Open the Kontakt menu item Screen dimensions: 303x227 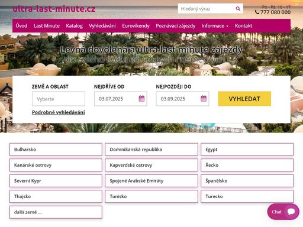(243, 26)
